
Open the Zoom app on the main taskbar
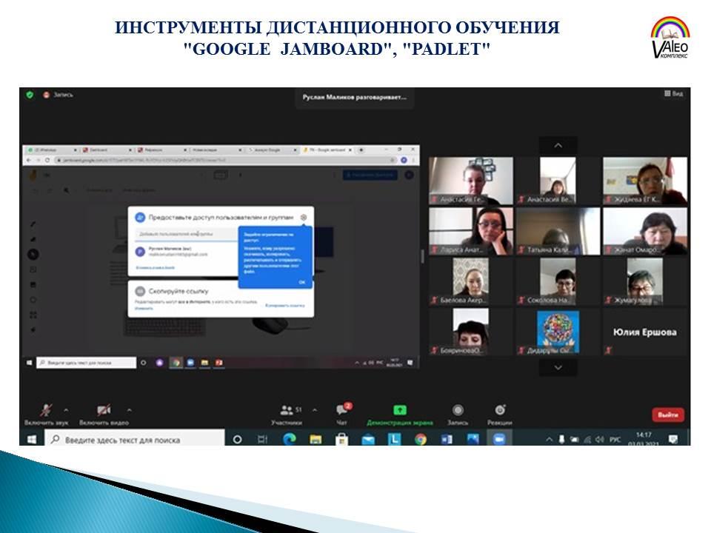tap(499, 439)
